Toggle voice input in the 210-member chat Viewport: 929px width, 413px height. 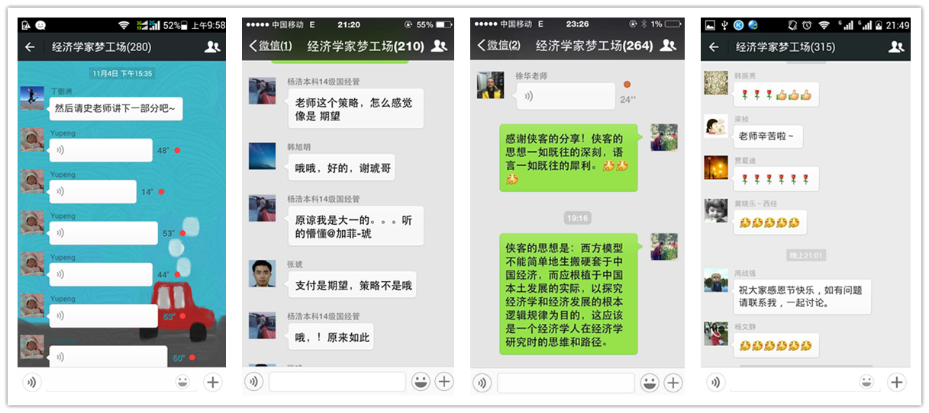(254, 382)
